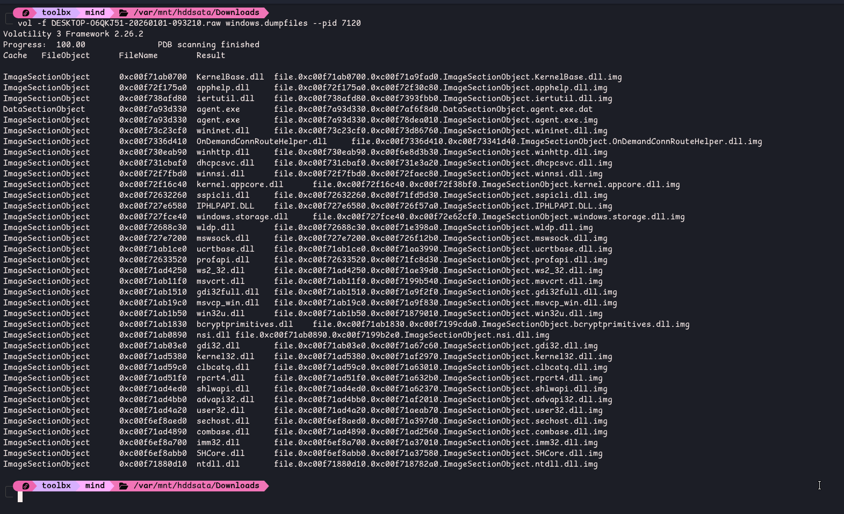Viewport: 844px width, 514px height.
Task: Click the DataSectionObject cache entry
Action: point(44,109)
